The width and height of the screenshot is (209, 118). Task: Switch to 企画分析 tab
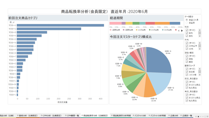pyautogui.click(x=173, y=116)
